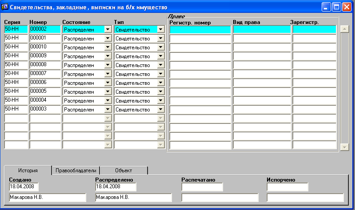Select Номер field 000009
355x210 pixels.
pos(45,56)
